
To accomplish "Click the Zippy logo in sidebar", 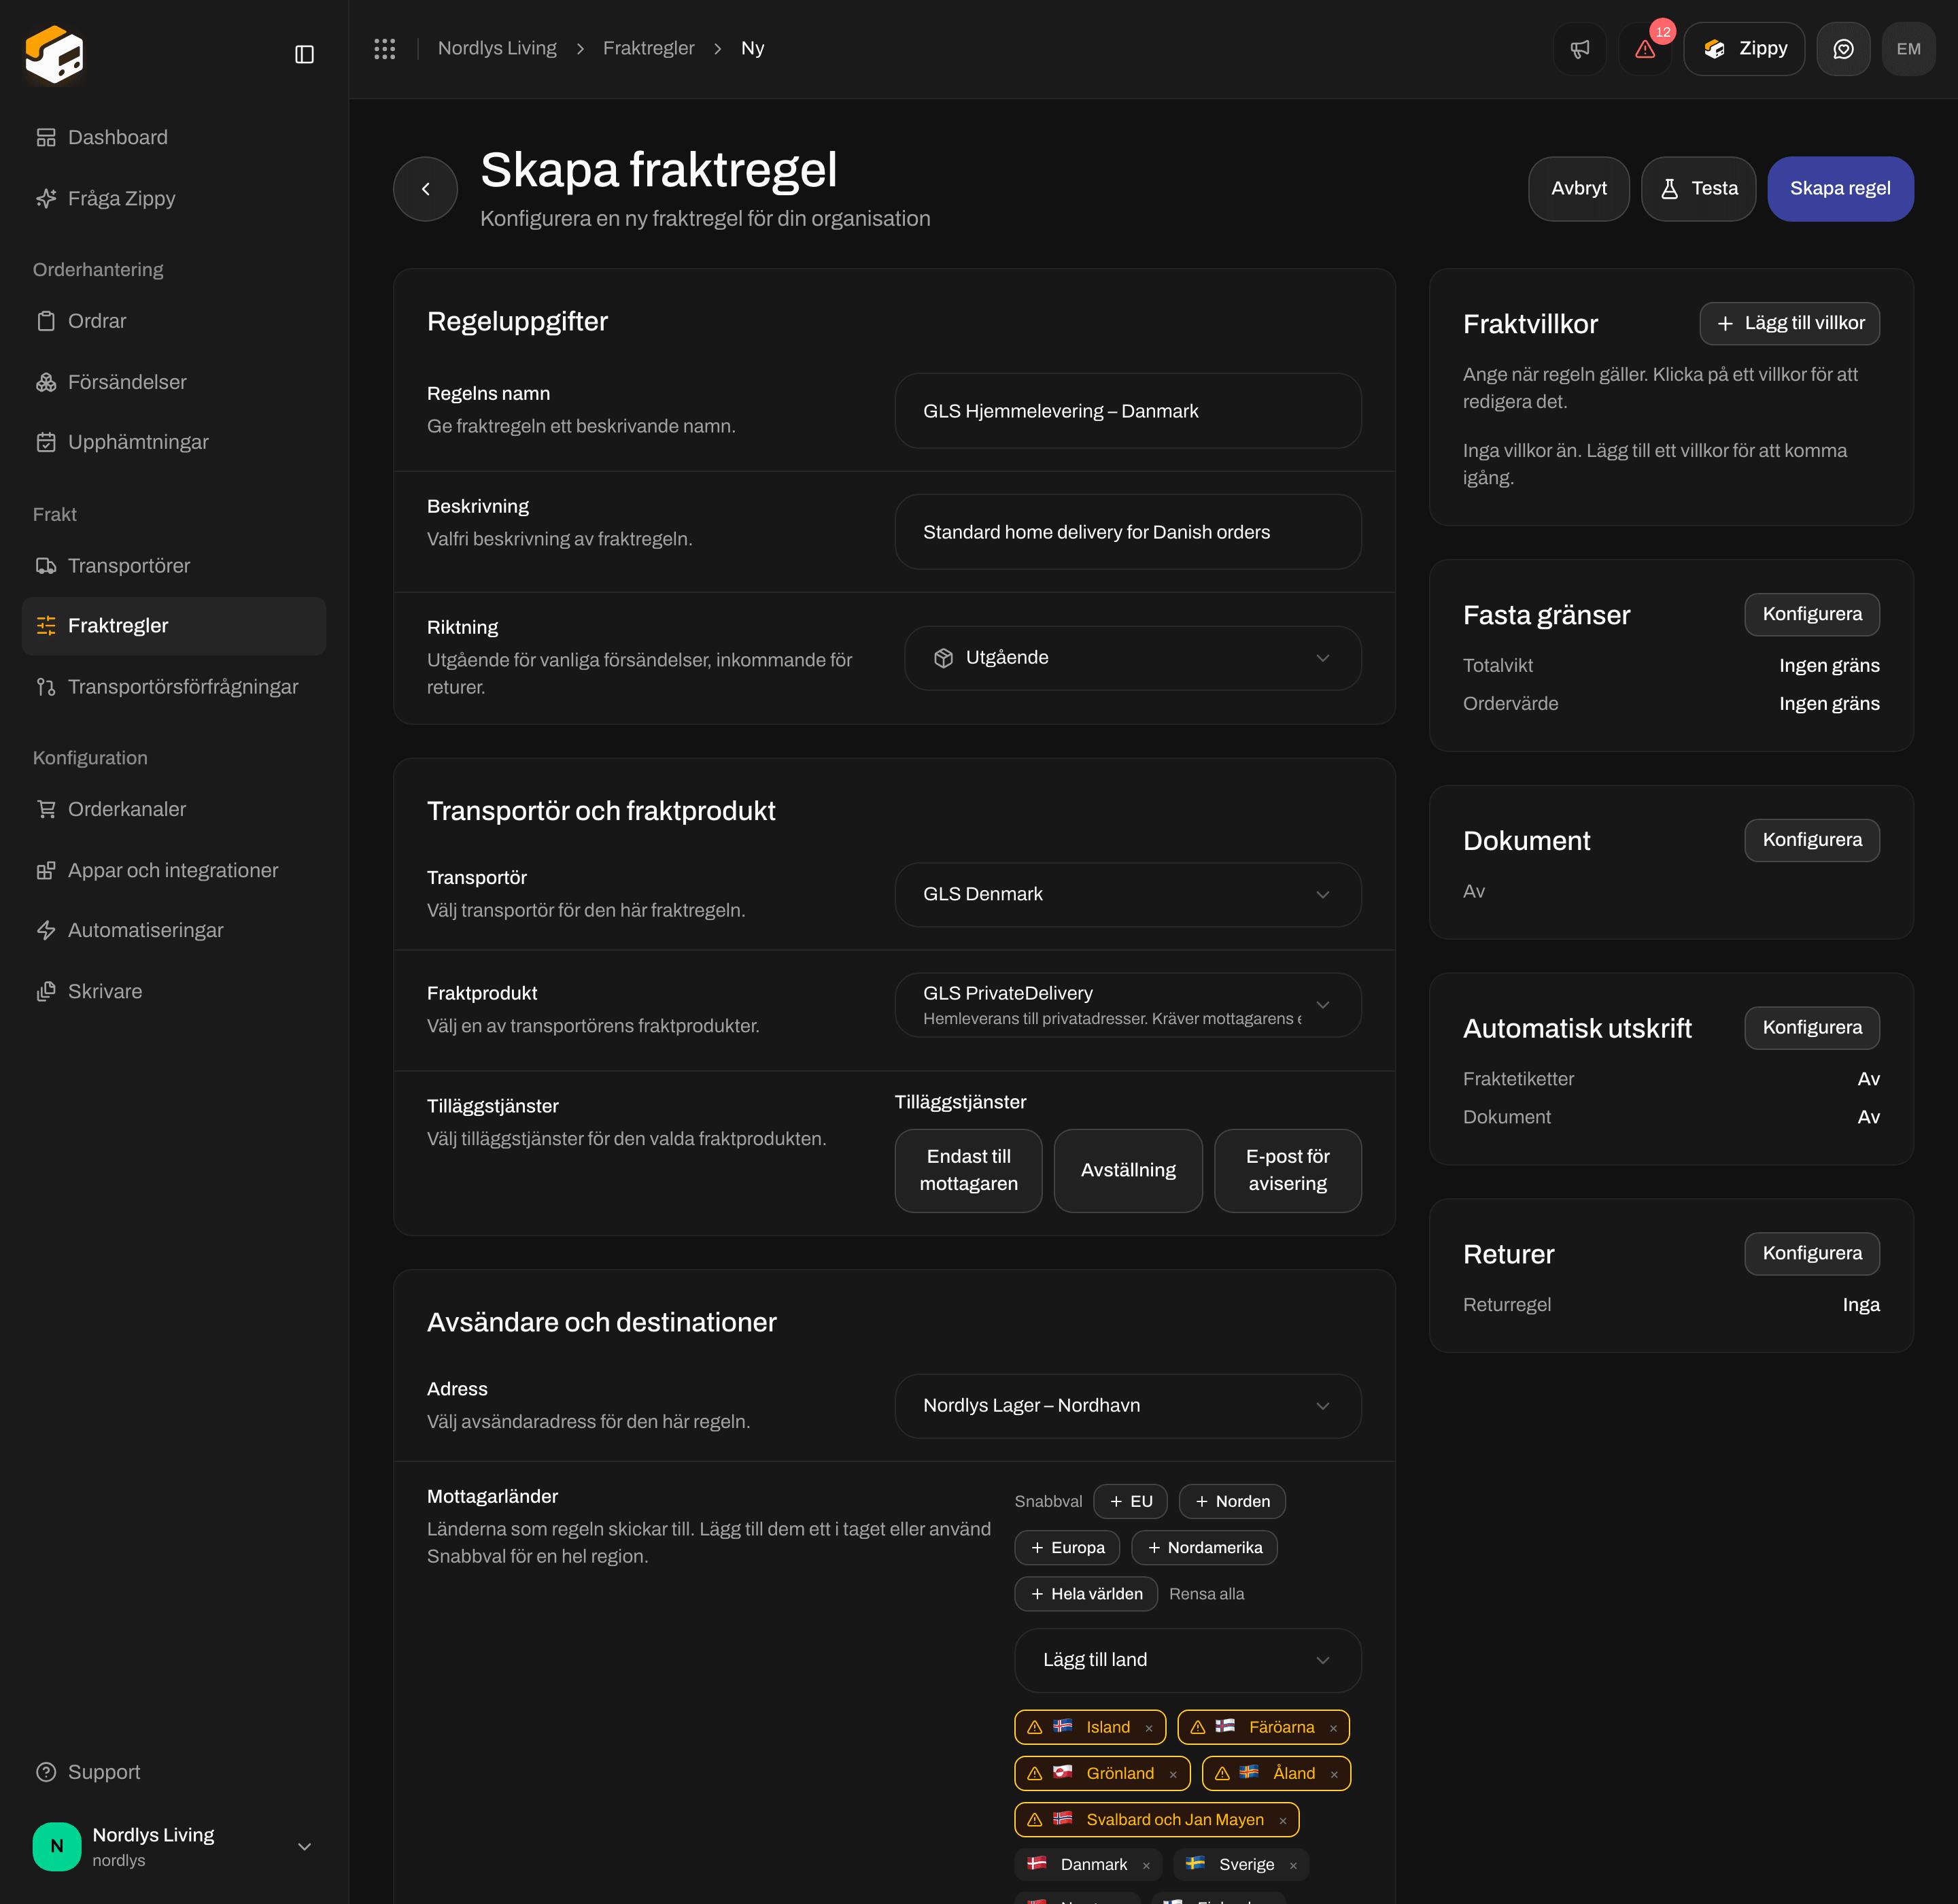I will (x=54, y=54).
